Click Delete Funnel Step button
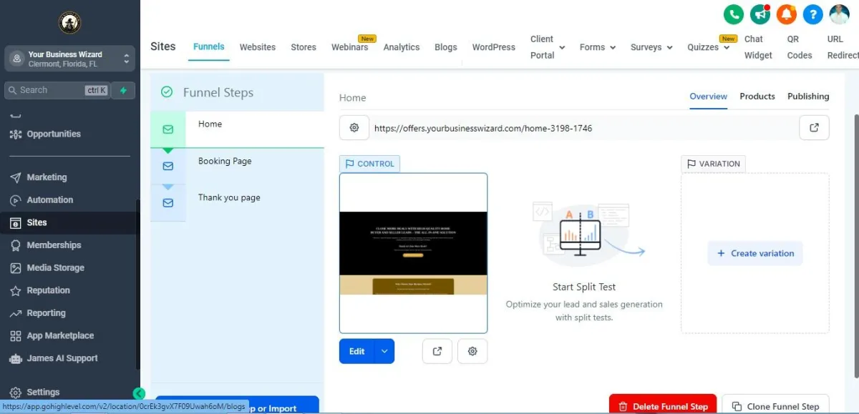 click(x=662, y=406)
